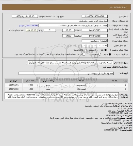
Task: Click the remaining days field showing 5
Action: [50, 30]
